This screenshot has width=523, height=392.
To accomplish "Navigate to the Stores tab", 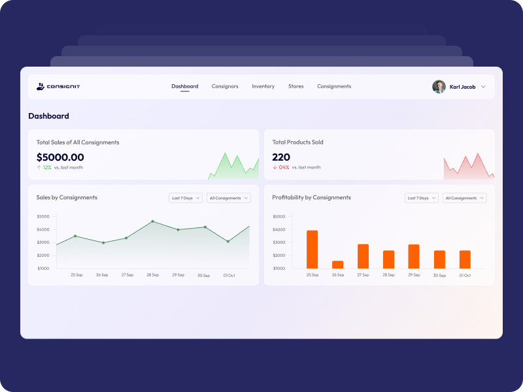I will [295, 86].
